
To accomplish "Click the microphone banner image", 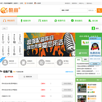I will [50, 44].
